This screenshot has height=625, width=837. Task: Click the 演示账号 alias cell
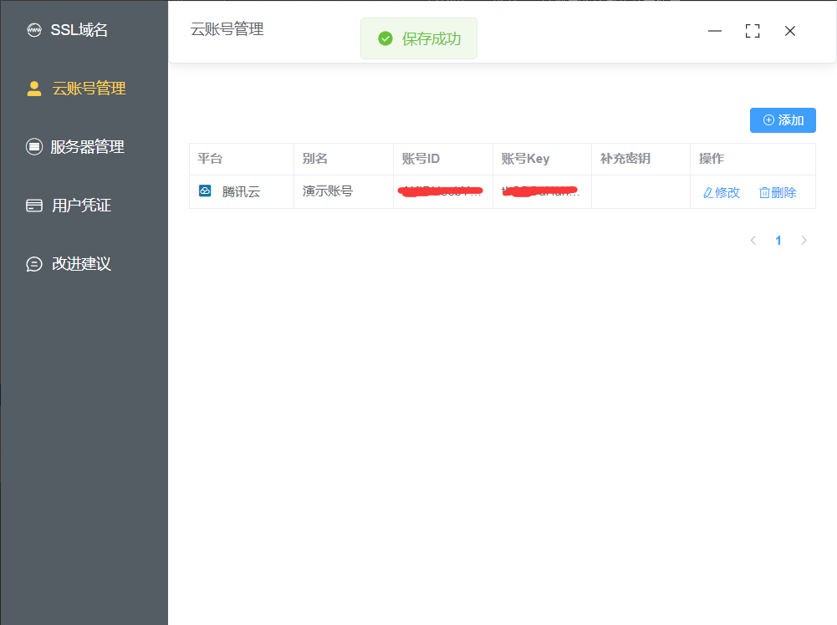[328, 191]
